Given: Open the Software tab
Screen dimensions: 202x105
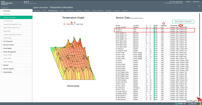Looking at the screenshot, I should tap(125, 11).
